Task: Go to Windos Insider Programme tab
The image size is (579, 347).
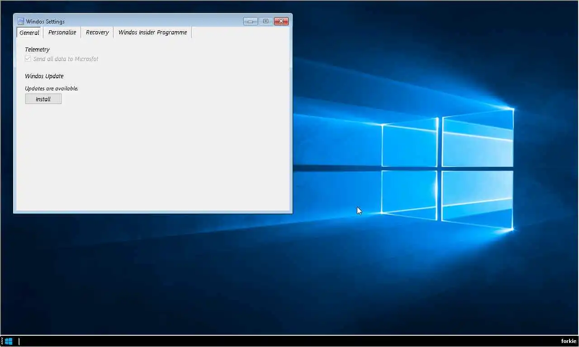Action: tap(153, 33)
